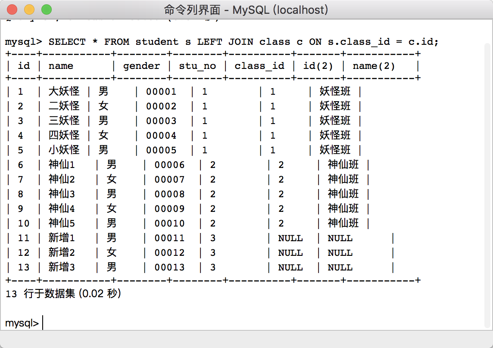
Task: Click the NULL name(2) value for 新增1
Action: coord(340,238)
